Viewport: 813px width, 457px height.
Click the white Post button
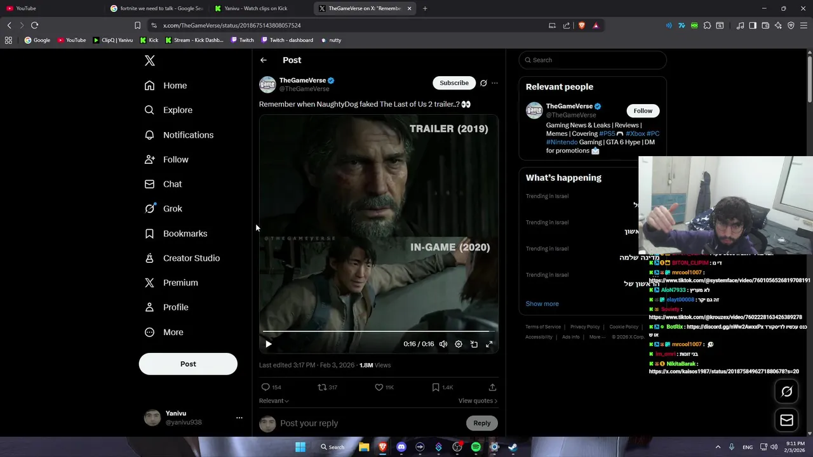tap(188, 364)
